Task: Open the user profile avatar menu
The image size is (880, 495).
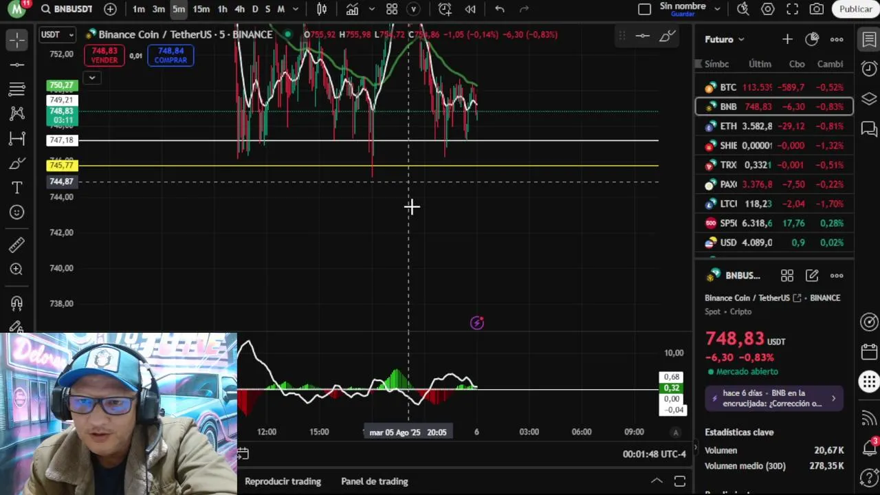Action: pyautogui.click(x=17, y=9)
